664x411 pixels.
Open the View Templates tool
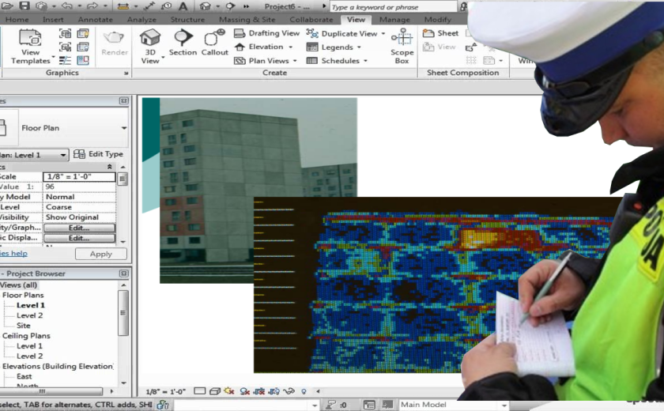31,46
